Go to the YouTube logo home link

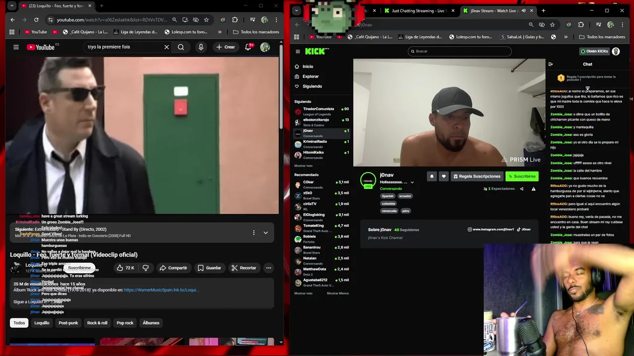41,47
